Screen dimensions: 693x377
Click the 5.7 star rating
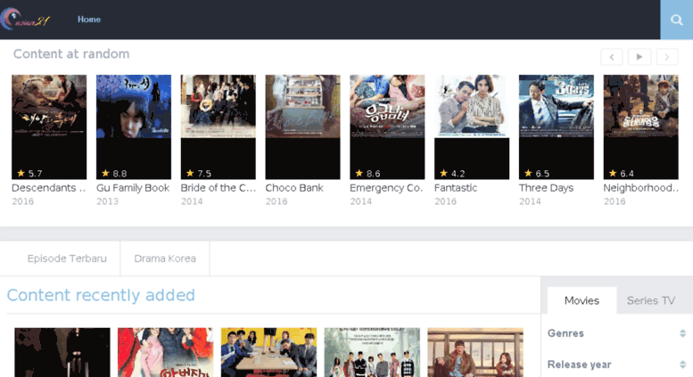(29, 174)
